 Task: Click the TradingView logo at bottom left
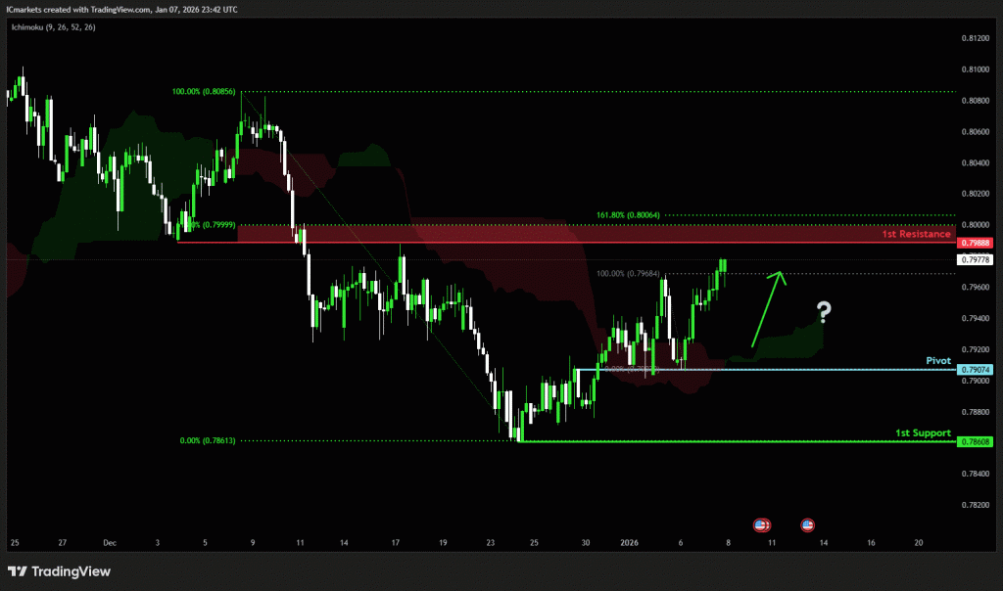pos(59,571)
